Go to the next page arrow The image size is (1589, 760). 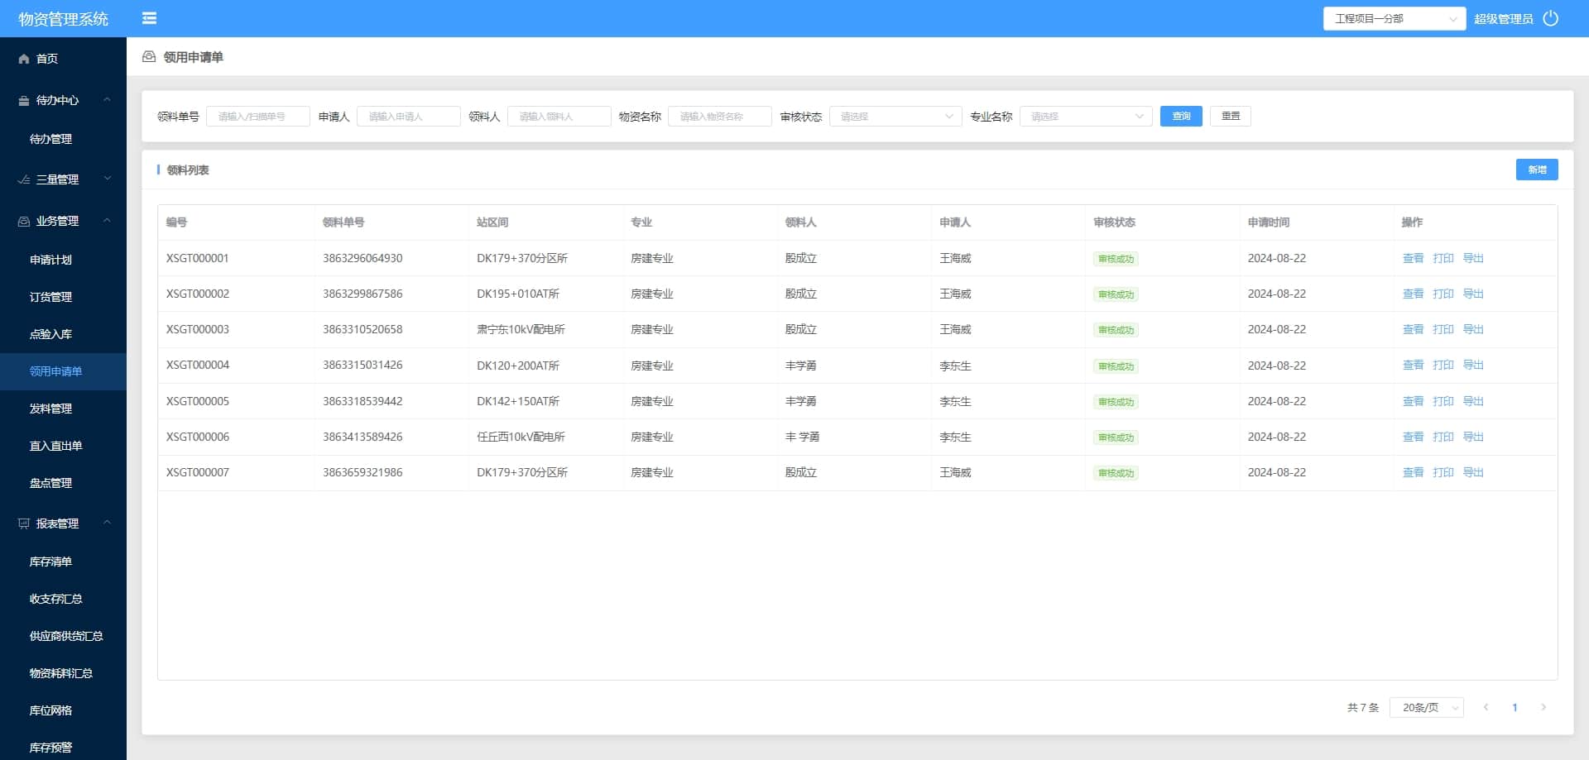(x=1543, y=707)
